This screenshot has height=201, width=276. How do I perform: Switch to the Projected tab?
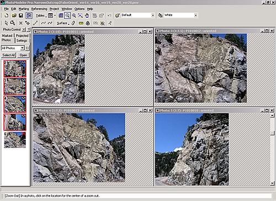pyautogui.click(x=22, y=35)
